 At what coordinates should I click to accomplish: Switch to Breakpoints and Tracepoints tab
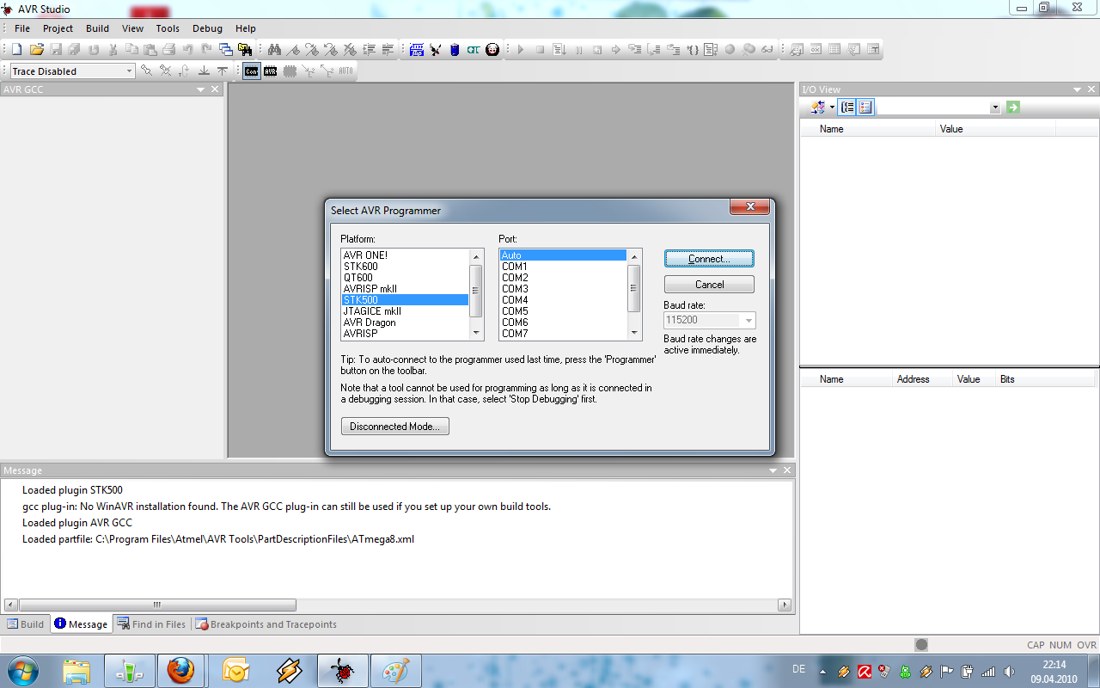coord(266,624)
